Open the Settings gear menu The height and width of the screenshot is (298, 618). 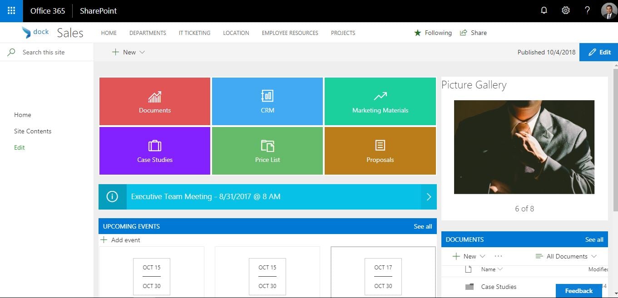click(x=565, y=10)
